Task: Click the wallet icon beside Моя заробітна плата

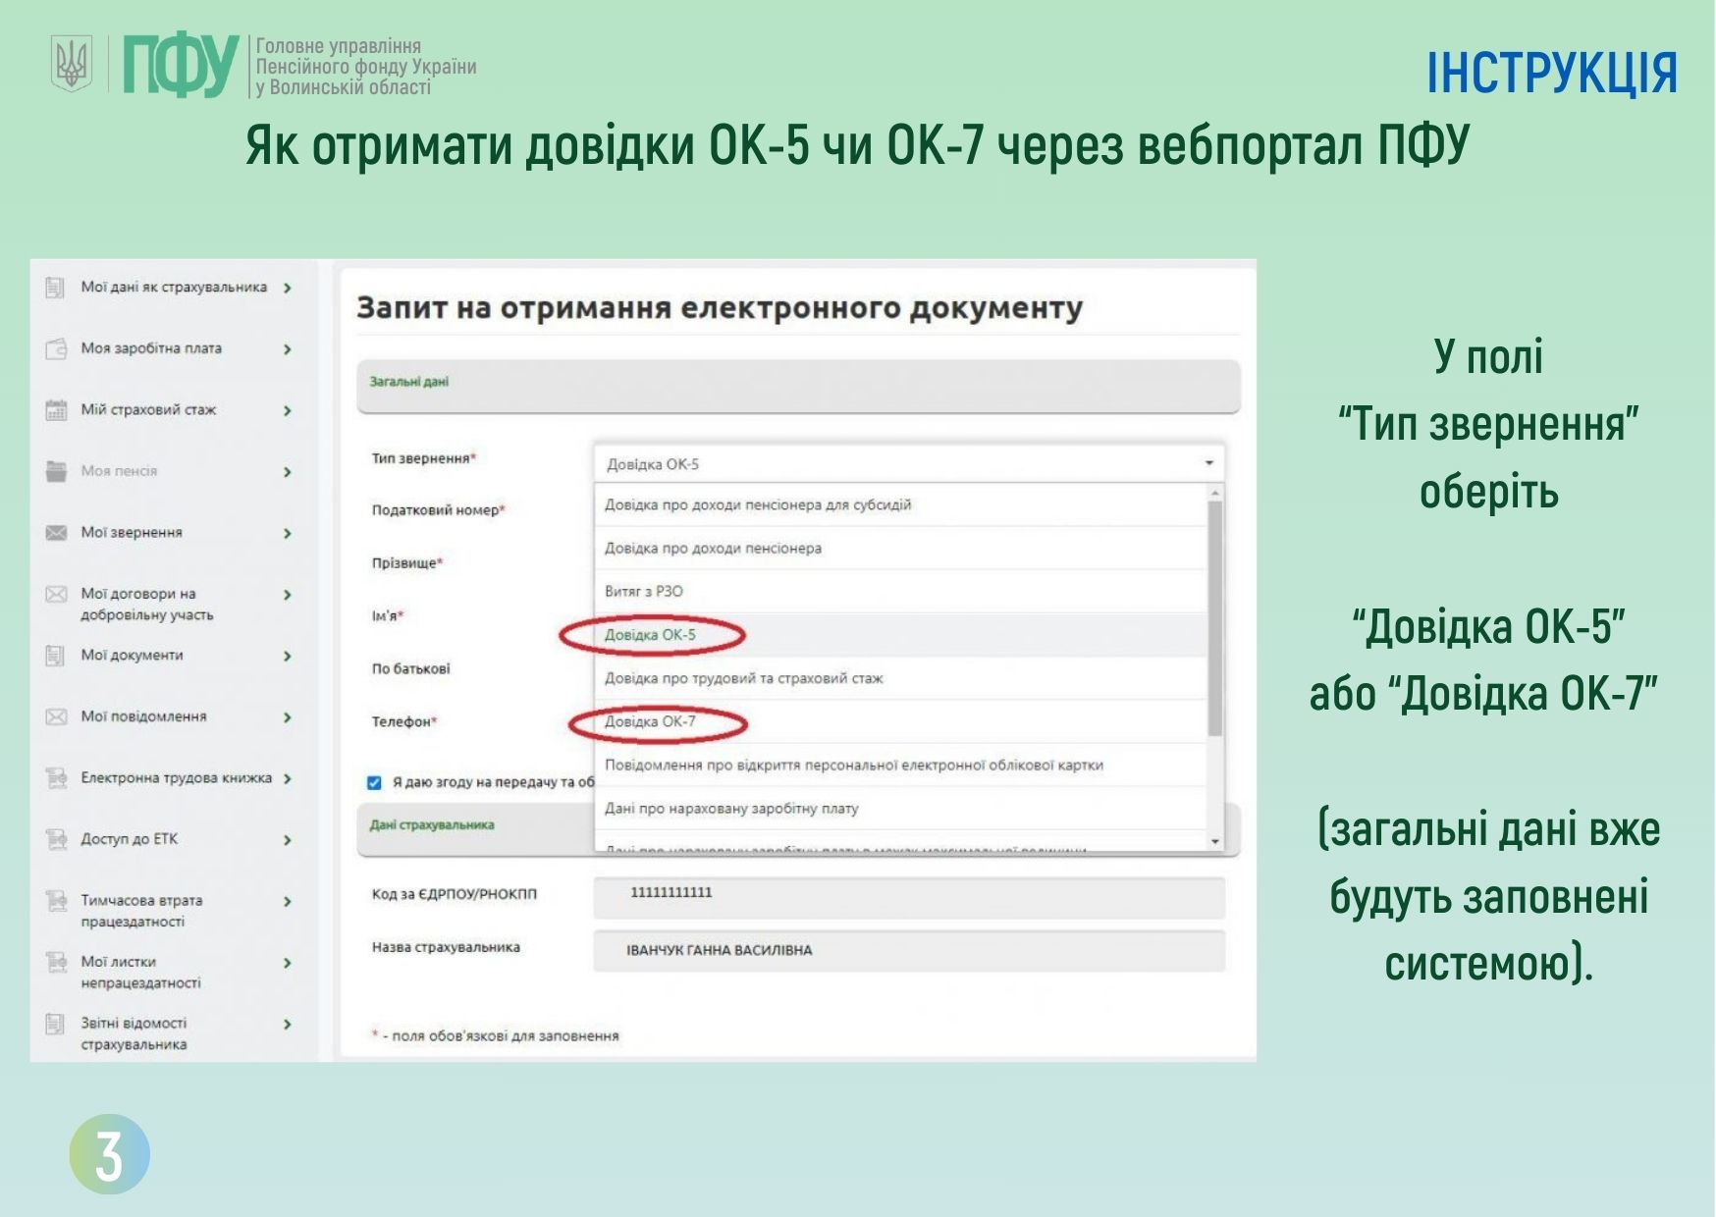Action: pos(56,349)
